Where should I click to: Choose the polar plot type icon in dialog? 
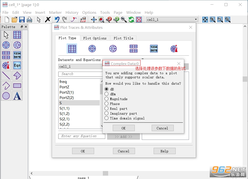[92, 48]
